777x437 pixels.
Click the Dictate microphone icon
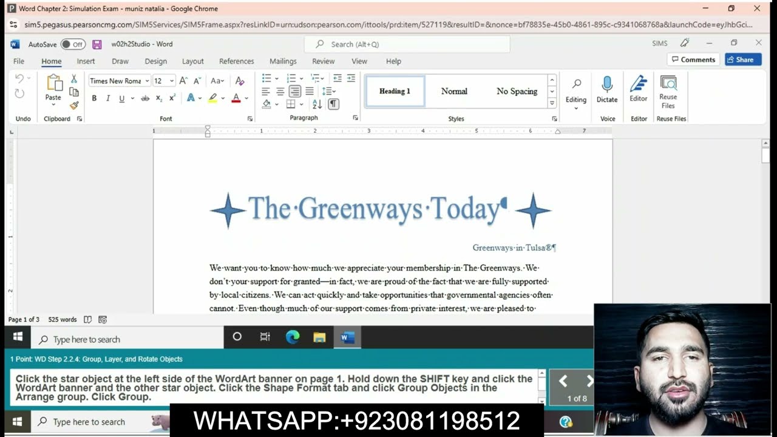(x=607, y=84)
